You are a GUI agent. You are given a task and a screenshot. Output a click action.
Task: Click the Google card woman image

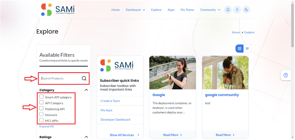click(x=173, y=73)
